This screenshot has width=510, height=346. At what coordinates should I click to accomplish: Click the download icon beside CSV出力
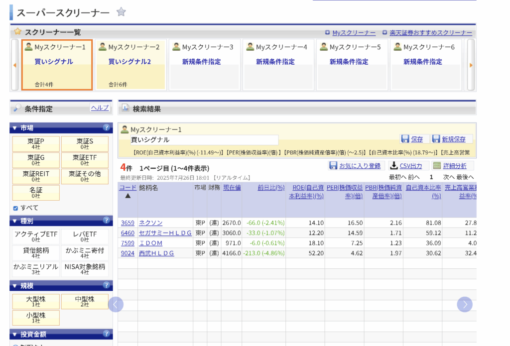pos(394,165)
